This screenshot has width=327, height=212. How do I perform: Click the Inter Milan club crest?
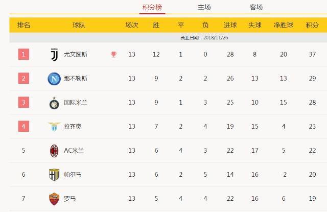(x=54, y=103)
